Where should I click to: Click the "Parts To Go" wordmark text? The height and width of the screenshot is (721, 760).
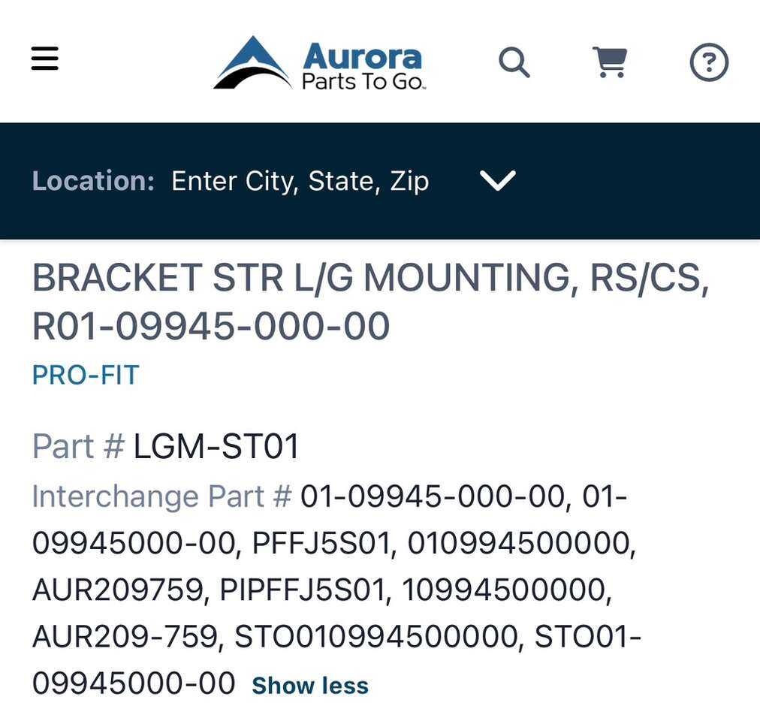tap(363, 81)
